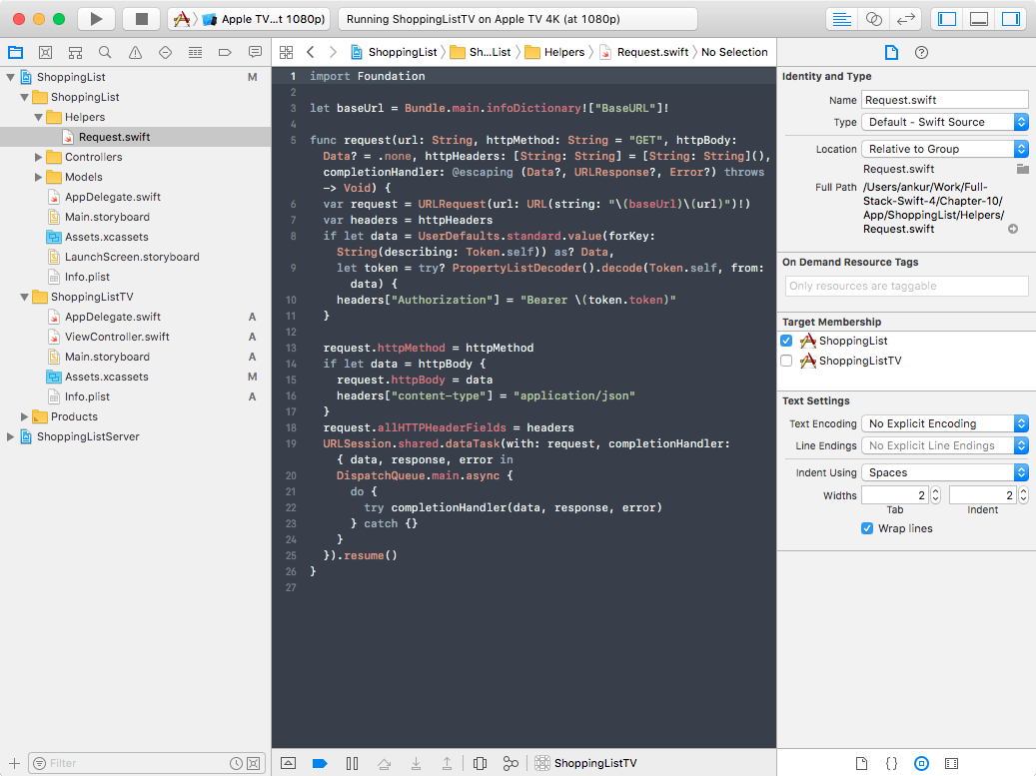Step out in debug bar
This screenshot has width=1036, height=776.
pos(447,763)
